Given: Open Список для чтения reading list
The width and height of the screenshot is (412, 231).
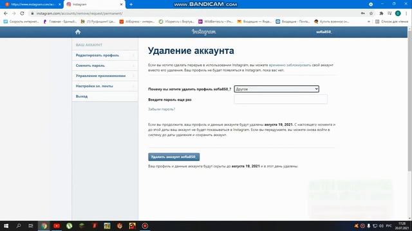Looking at the screenshot, I should coord(392,21).
